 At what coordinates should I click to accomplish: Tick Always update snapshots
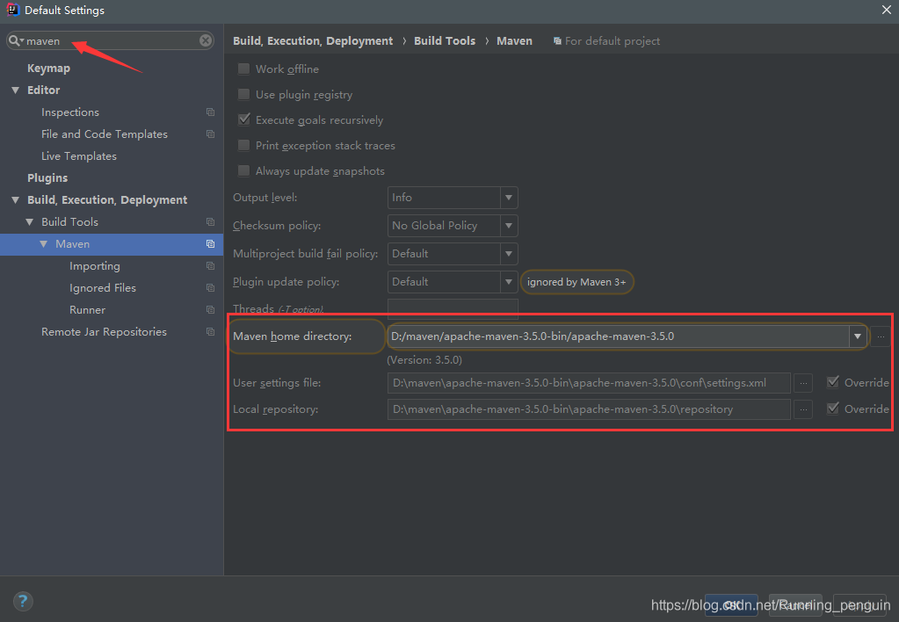click(243, 170)
